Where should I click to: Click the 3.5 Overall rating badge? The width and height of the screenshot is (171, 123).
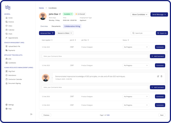80,14
